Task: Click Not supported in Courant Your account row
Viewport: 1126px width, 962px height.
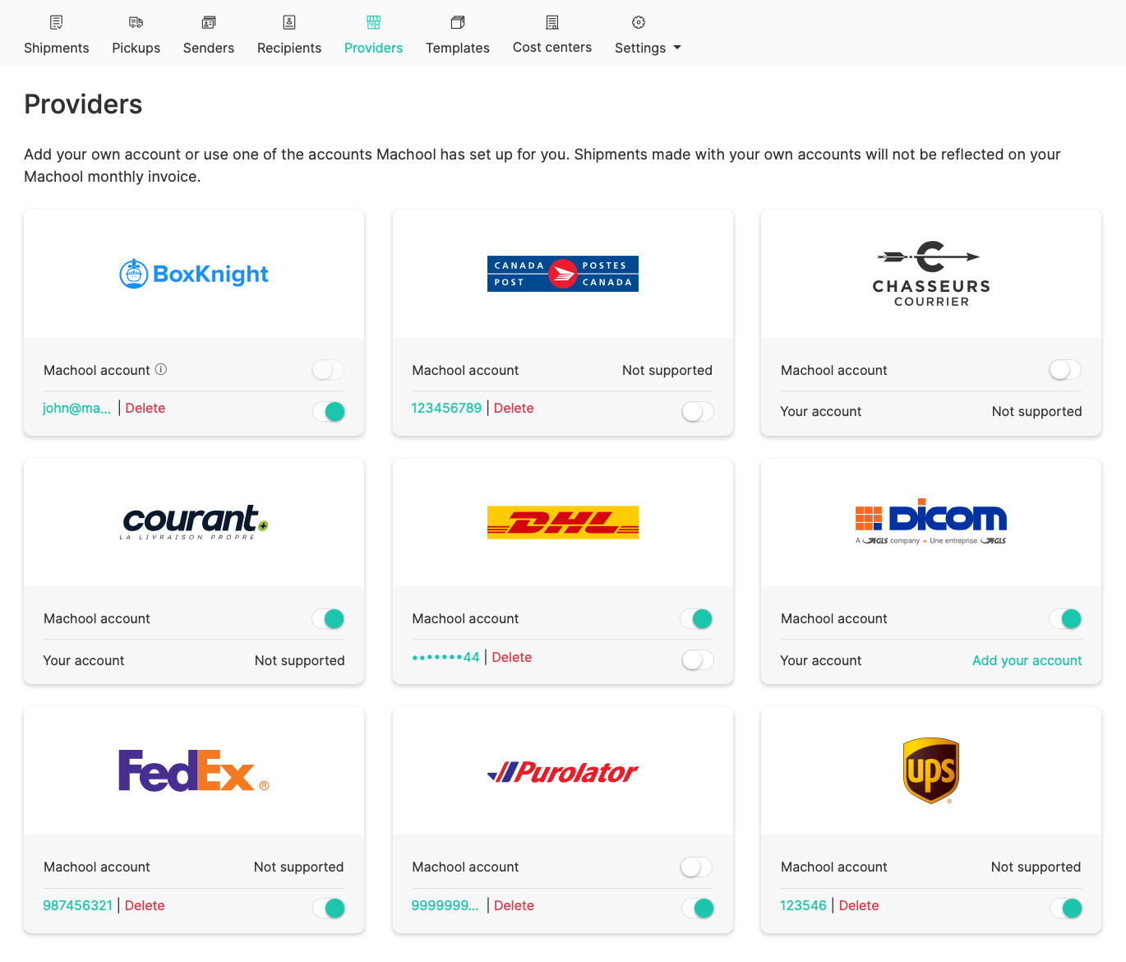Action: click(x=300, y=660)
